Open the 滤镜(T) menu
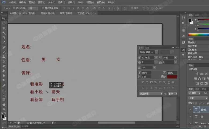 pyautogui.click(x=71, y=2)
